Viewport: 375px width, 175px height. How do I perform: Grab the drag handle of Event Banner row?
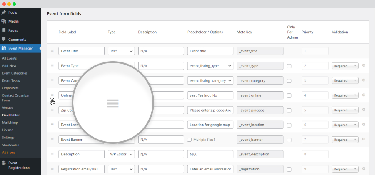(x=52, y=140)
